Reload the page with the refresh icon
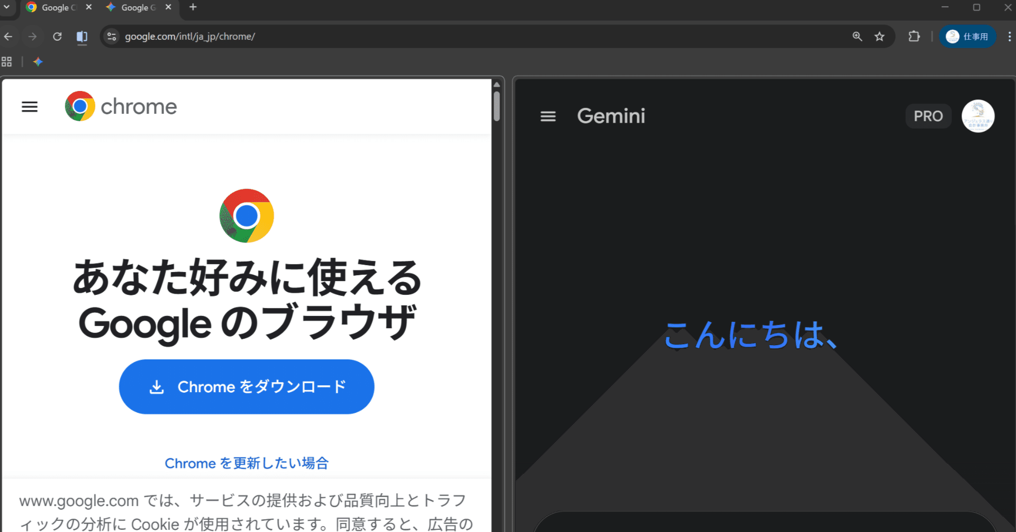 point(58,36)
